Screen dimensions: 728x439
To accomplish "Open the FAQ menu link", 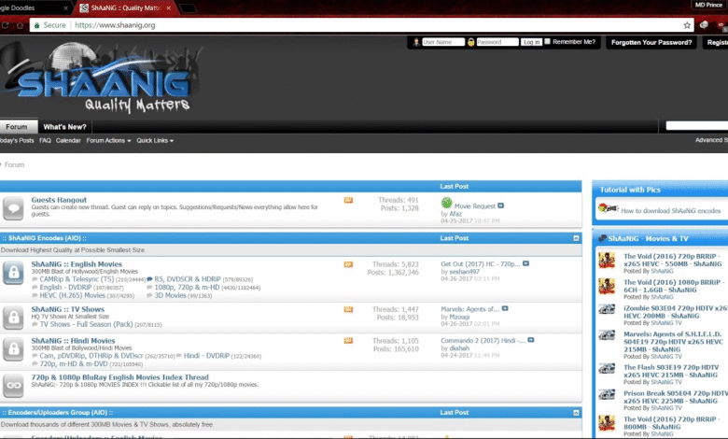I will [x=45, y=140].
